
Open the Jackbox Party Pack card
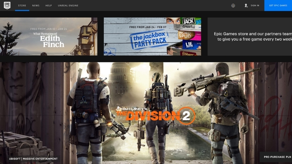pos(153,37)
